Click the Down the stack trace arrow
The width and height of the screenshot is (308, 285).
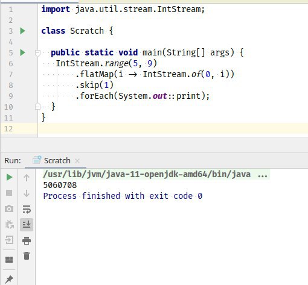tap(27, 193)
